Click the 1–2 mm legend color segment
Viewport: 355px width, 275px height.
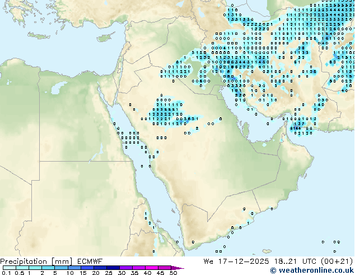[x=35, y=268]
